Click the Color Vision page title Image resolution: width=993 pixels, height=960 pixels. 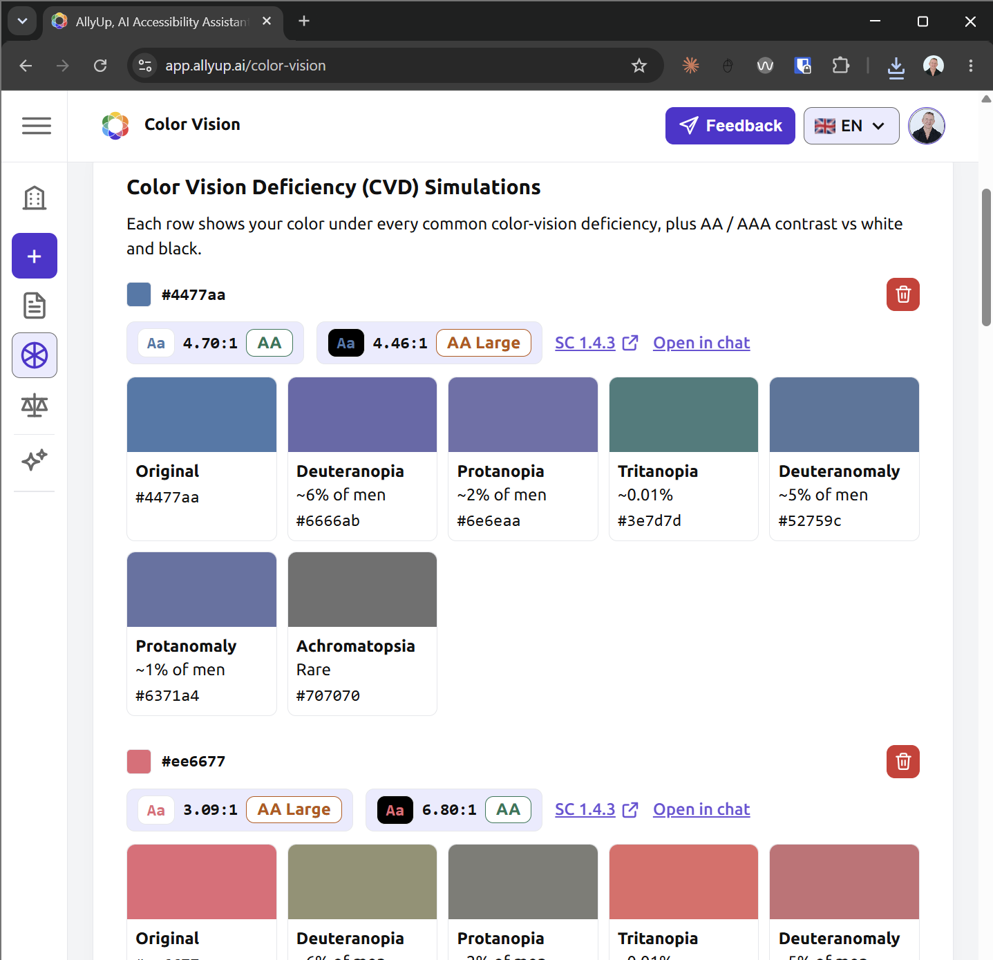tap(192, 124)
